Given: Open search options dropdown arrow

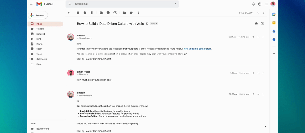Looking at the screenshot, I should pyautogui.click(x=175, y=4).
